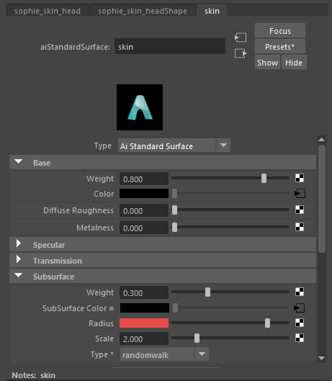Click the Scale value field 2.000

coord(144,339)
